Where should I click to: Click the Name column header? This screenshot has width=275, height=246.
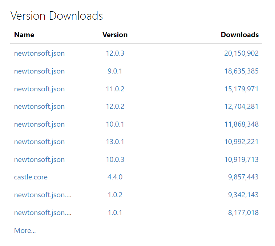click(x=24, y=35)
